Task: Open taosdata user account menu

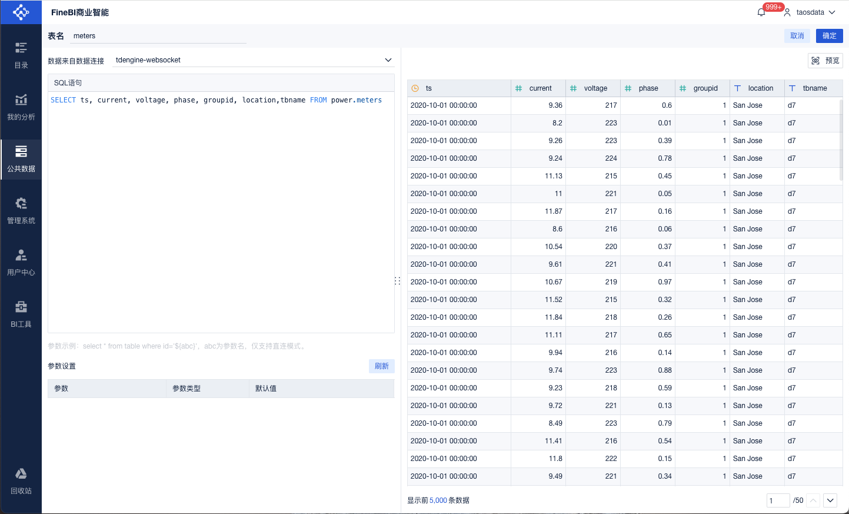Action: pos(810,12)
